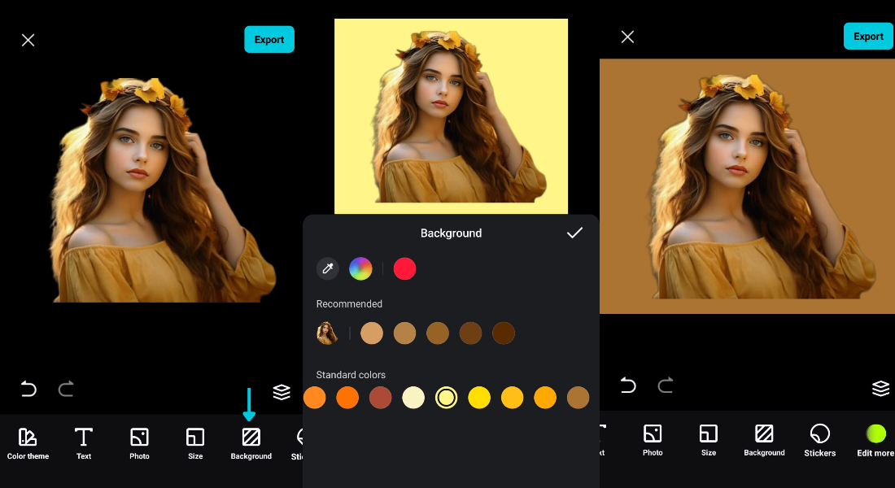Pick the second recommended tan swatch
This screenshot has height=488, width=895.
404,333
